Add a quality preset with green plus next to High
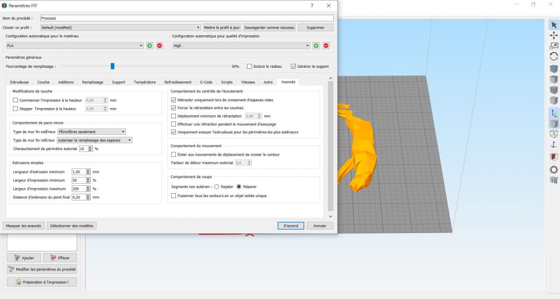 [316, 46]
